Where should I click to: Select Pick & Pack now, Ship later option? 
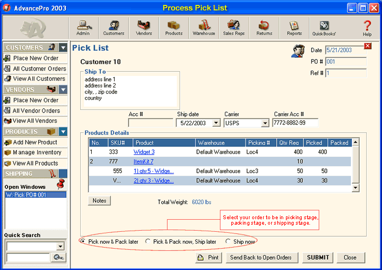[x=181, y=242]
